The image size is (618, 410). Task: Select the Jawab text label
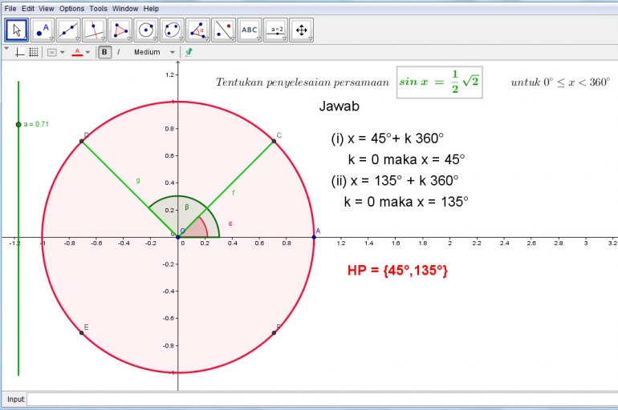(x=339, y=107)
